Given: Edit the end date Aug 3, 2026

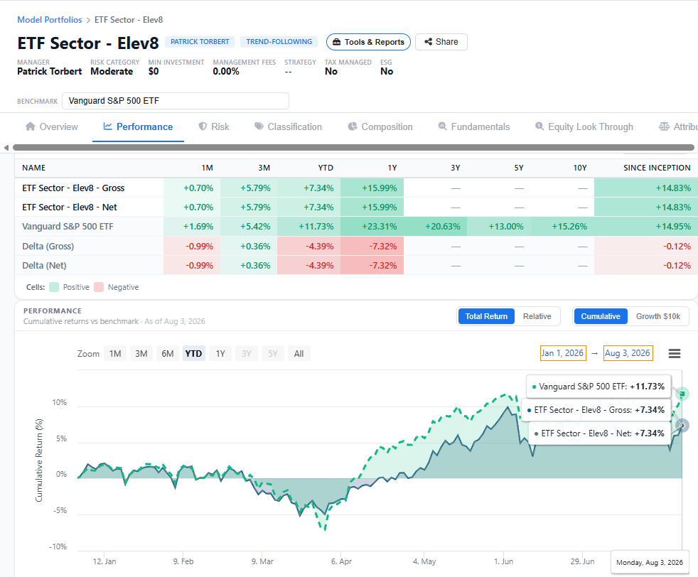Looking at the screenshot, I should [628, 353].
